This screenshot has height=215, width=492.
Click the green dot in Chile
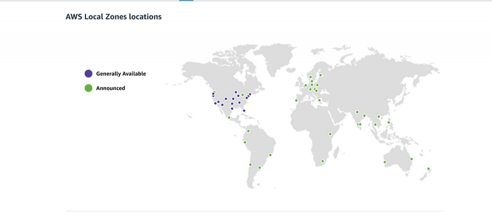point(251,164)
